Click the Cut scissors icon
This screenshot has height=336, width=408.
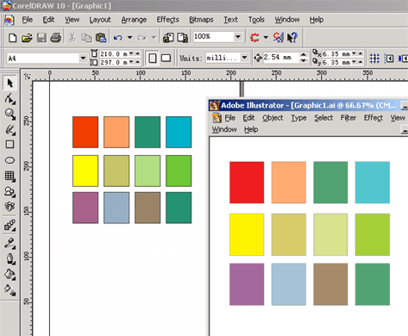click(x=72, y=38)
